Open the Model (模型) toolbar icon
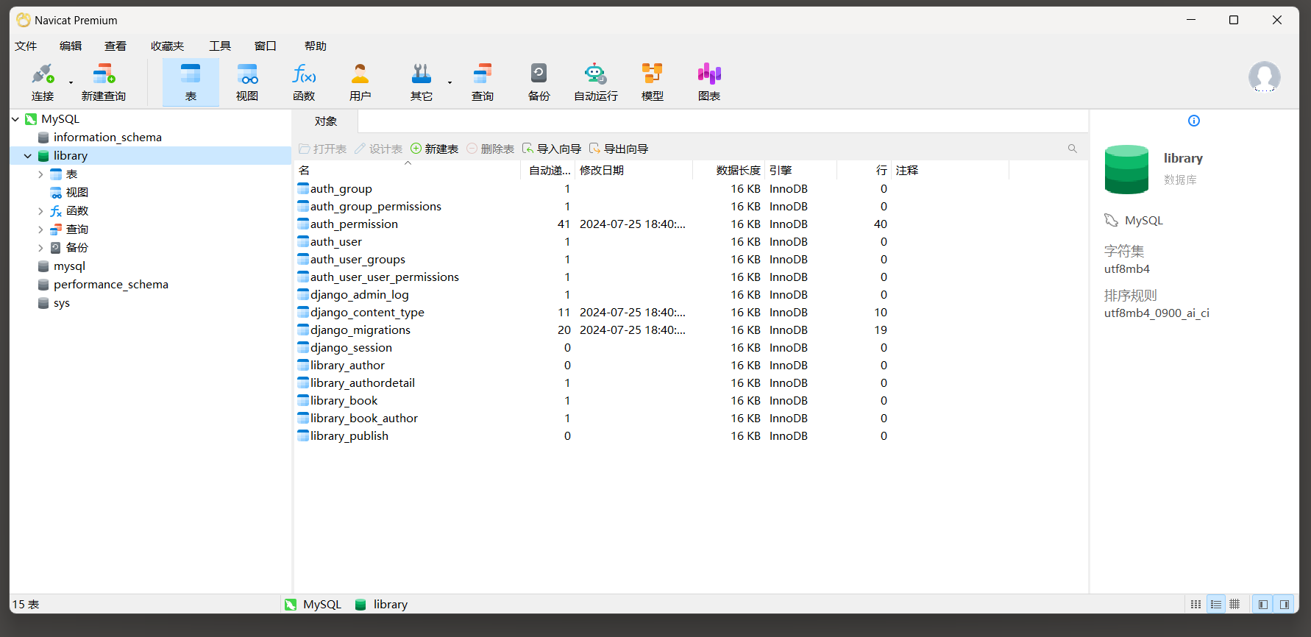This screenshot has height=637, width=1311. pyautogui.click(x=653, y=82)
